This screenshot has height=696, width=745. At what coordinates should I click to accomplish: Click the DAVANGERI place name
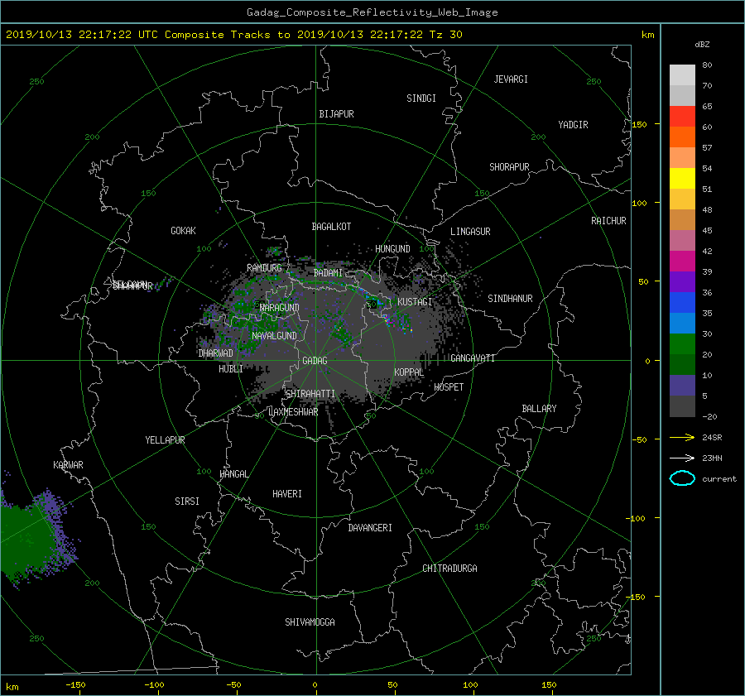click(370, 528)
